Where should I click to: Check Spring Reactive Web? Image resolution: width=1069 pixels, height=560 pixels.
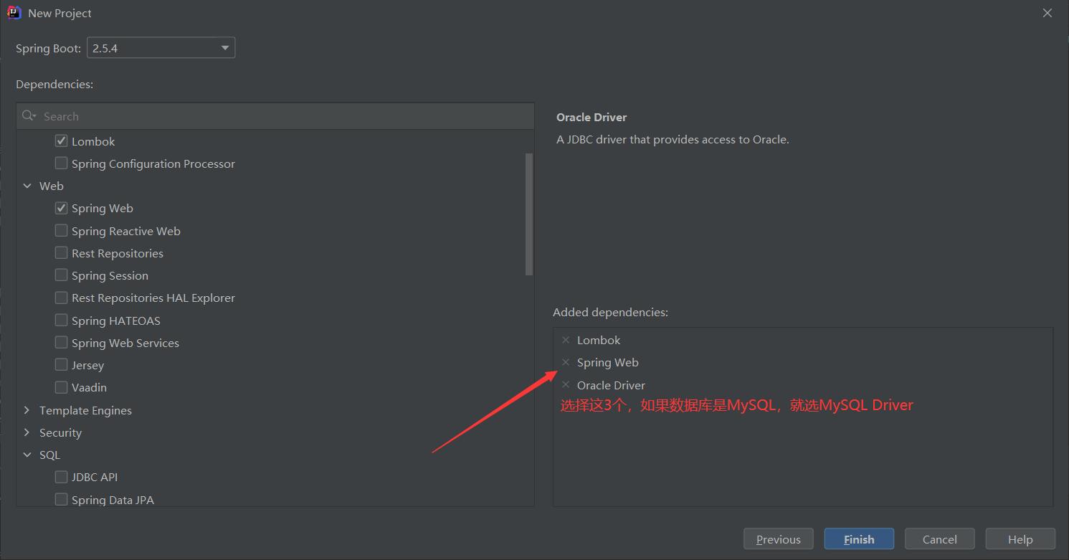point(61,231)
